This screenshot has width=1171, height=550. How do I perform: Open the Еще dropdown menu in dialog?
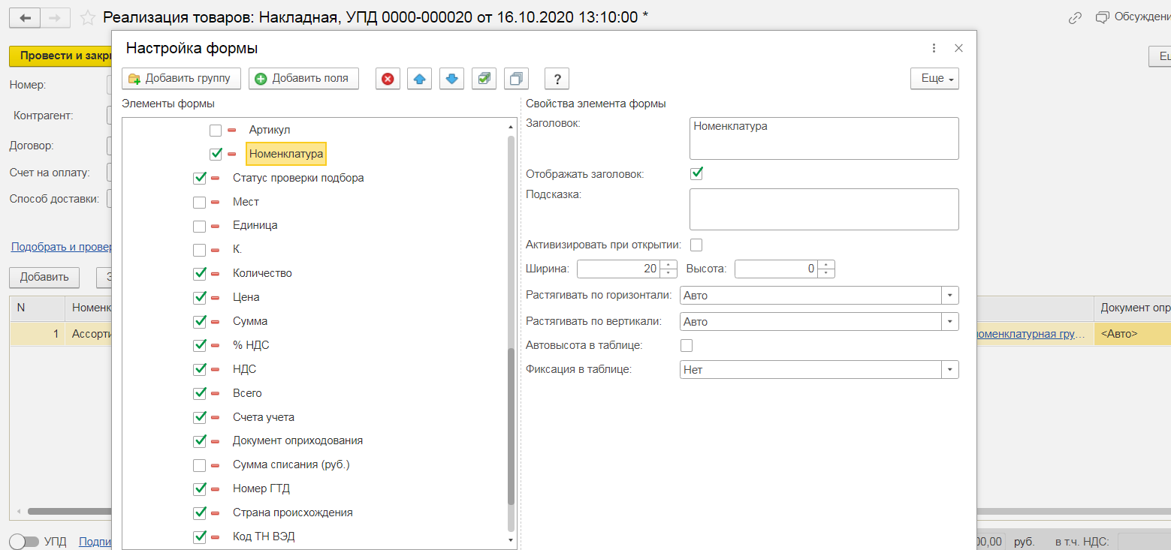934,78
